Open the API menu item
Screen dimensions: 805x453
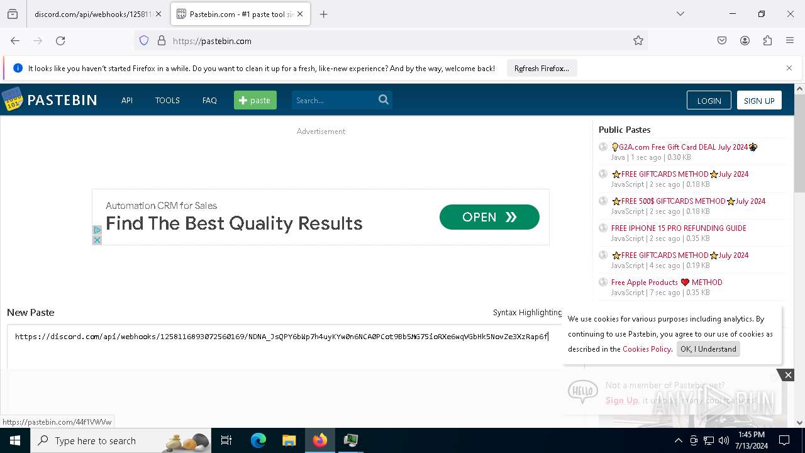pos(127,100)
